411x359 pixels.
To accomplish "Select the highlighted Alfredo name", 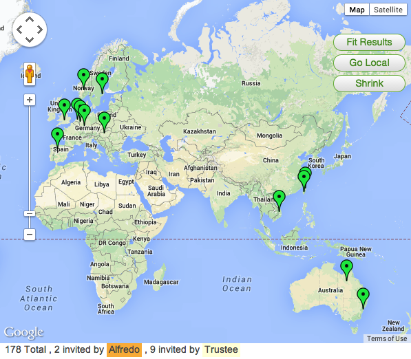I will (x=124, y=350).
